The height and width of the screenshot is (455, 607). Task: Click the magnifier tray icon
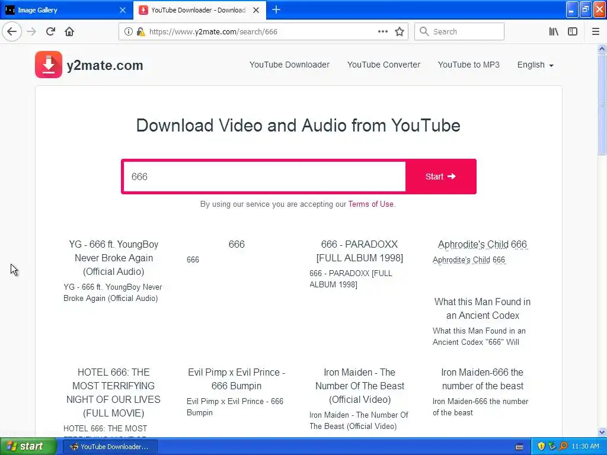point(563,447)
